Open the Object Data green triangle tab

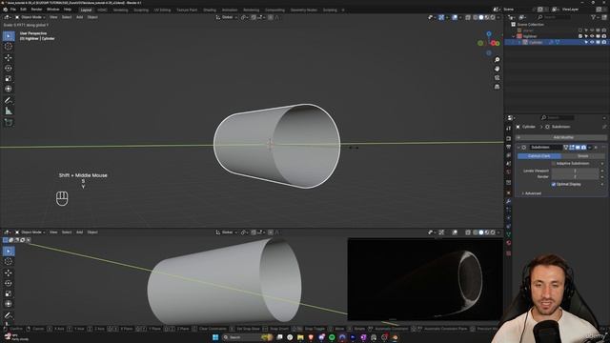tap(508, 234)
